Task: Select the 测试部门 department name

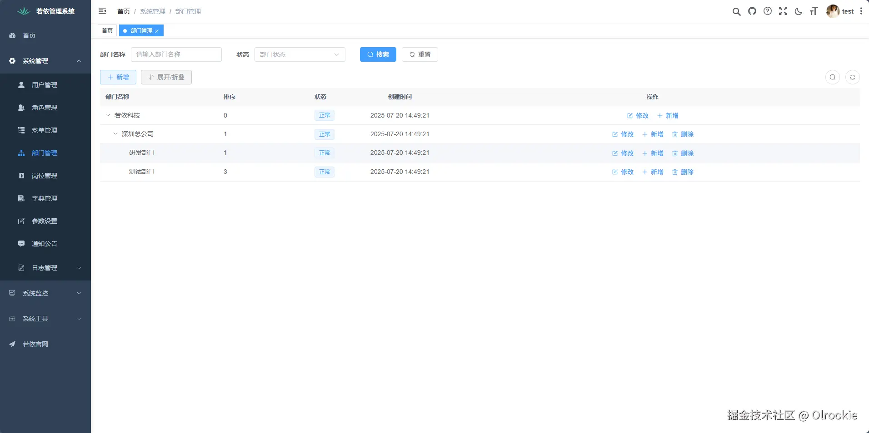Action: [142, 172]
